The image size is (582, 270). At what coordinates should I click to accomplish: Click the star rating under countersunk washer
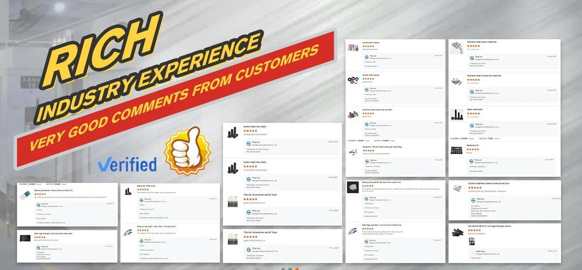coord(368,46)
